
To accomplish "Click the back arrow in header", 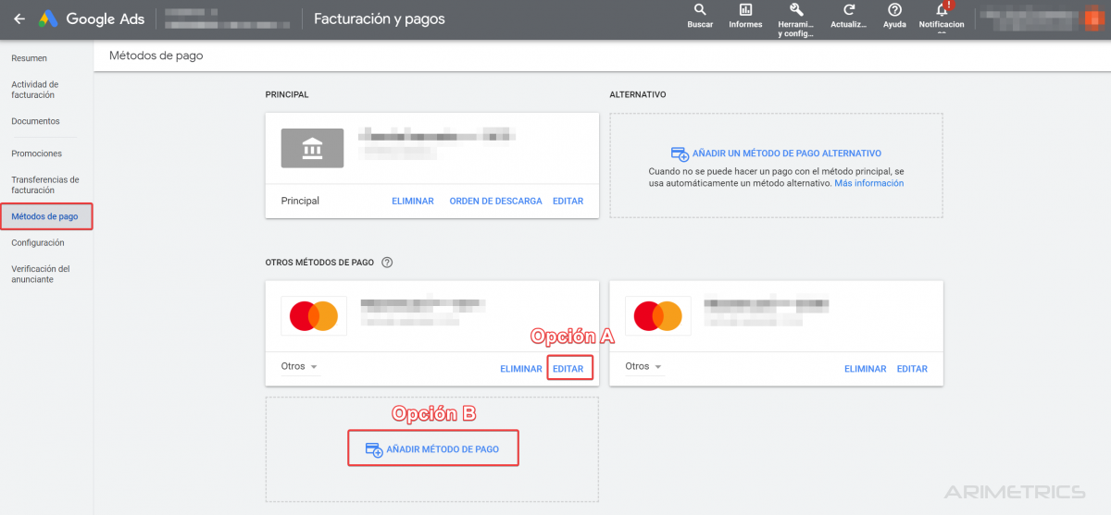I will pos(19,18).
